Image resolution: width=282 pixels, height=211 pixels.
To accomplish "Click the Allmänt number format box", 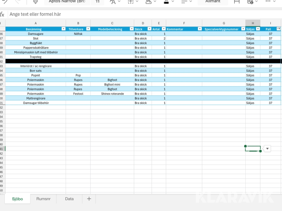I will click(x=213, y=2).
